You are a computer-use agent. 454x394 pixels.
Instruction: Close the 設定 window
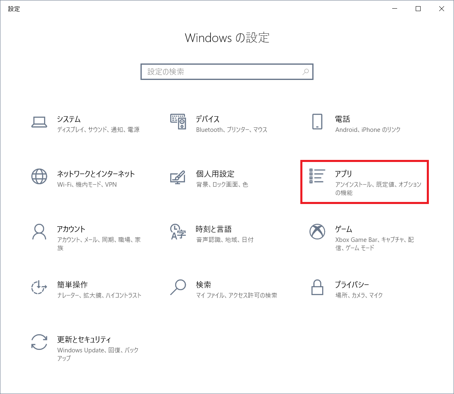pyautogui.click(x=442, y=9)
